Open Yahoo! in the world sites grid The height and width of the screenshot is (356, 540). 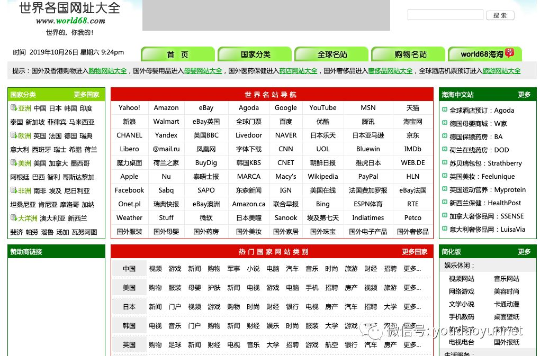point(129,108)
